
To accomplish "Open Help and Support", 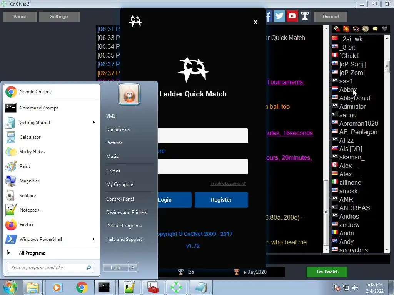I will (x=124, y=239).
